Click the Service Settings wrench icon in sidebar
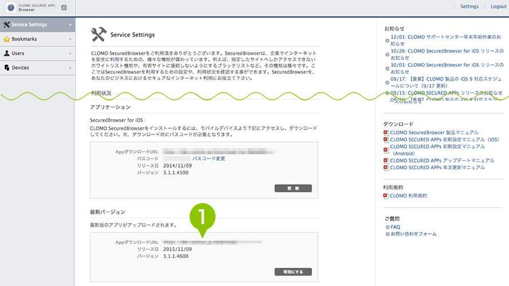 [6, 25]
